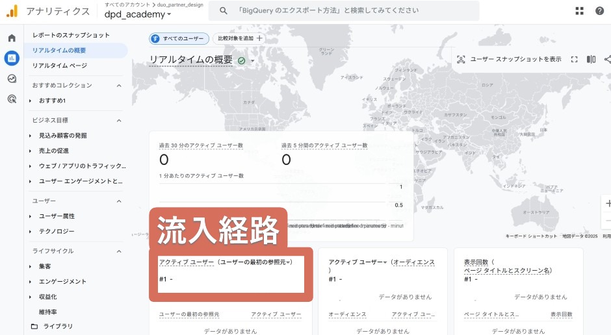Open the Advertising cursor-target icon
The width and height of the screenshot is (611, 335).
click(12, 99)
